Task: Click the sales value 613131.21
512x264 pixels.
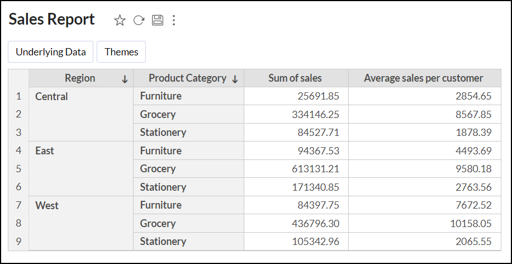Action: tap(315, 169)
